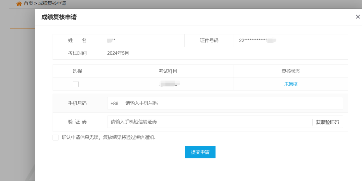The height and width of the screenshot is (181, 362).
Task: Submit with the 提交申请 button
Action: click(x=200, y=152)
